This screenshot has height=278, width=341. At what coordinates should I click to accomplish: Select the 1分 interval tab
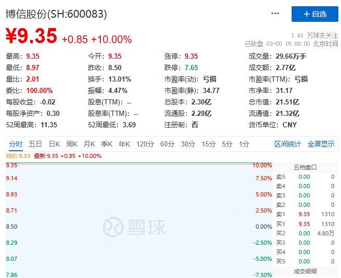coord(244,144)
